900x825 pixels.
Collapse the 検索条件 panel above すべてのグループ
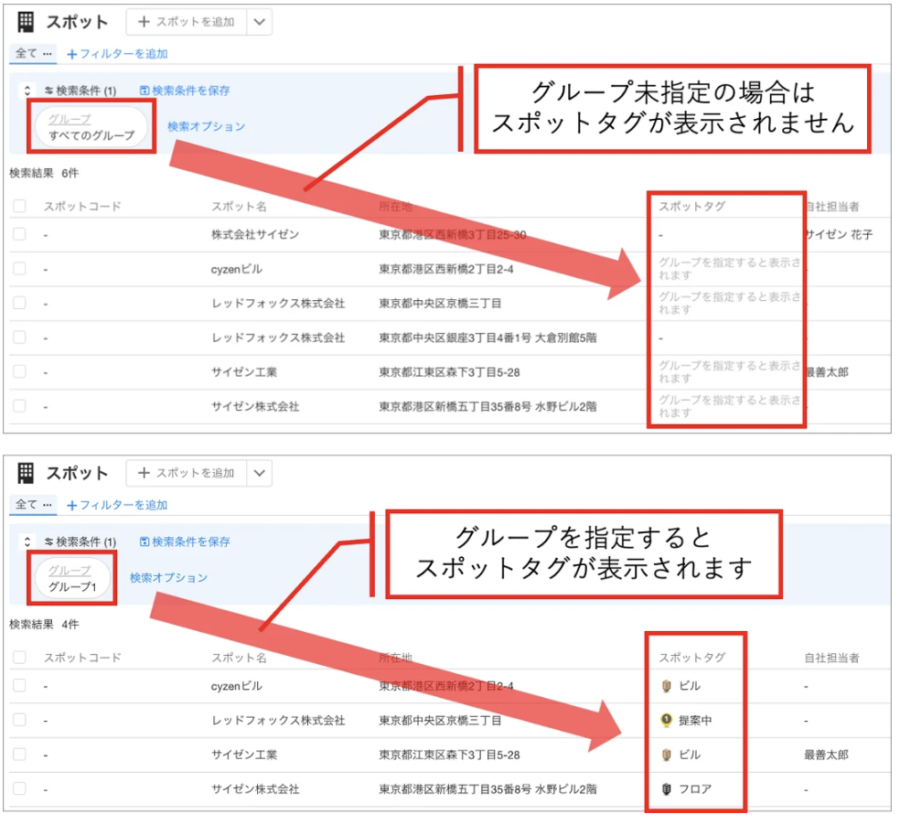tap(27, 91)
